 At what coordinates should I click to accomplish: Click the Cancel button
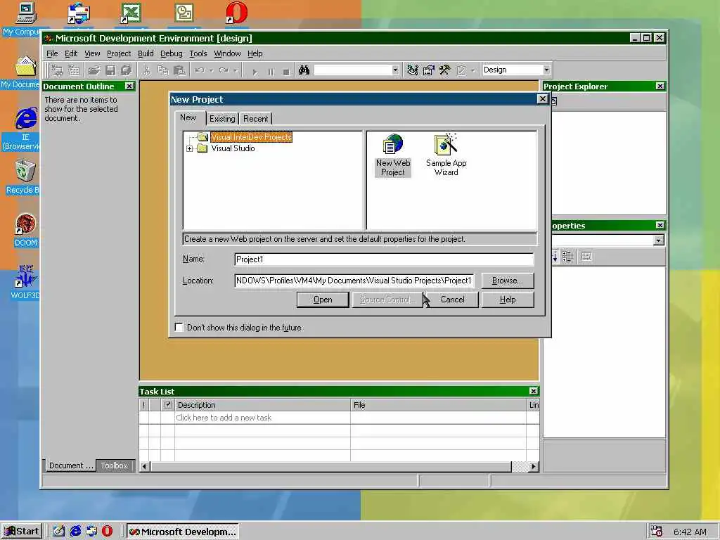453,300
